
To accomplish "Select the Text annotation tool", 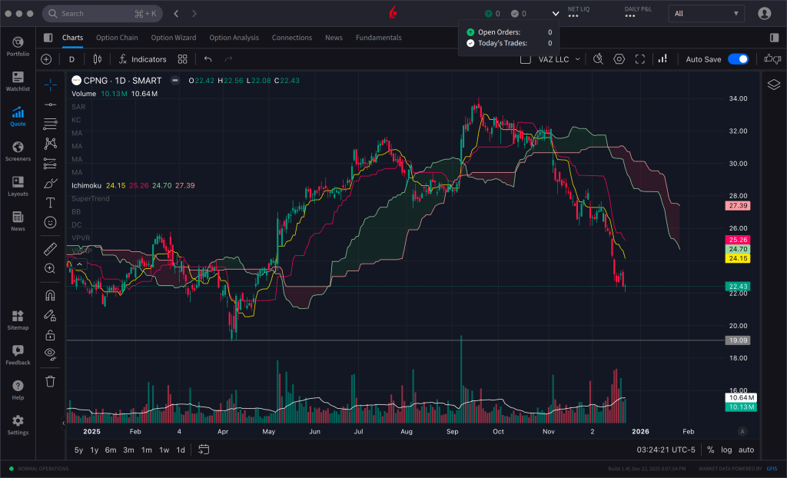I will pos(50,203).
